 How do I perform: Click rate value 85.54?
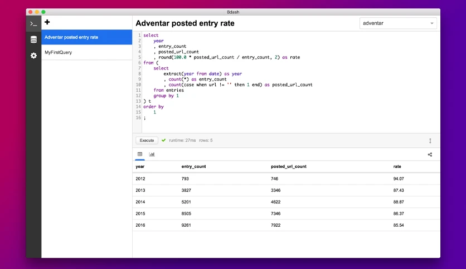tap(399, 225)
